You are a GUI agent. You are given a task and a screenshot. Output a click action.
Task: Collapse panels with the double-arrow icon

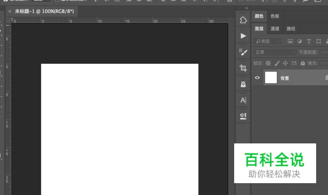coord(246,8)
